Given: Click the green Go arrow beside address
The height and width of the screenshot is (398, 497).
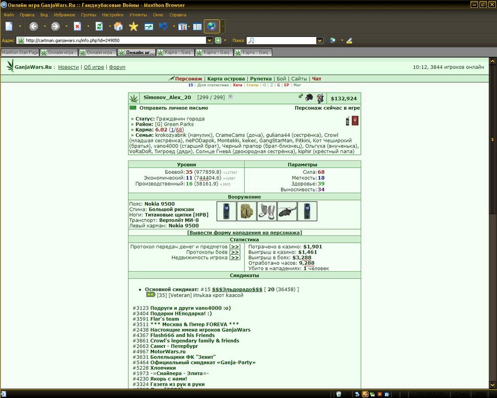Looking at the screenshot, I should tap(218, 40).
